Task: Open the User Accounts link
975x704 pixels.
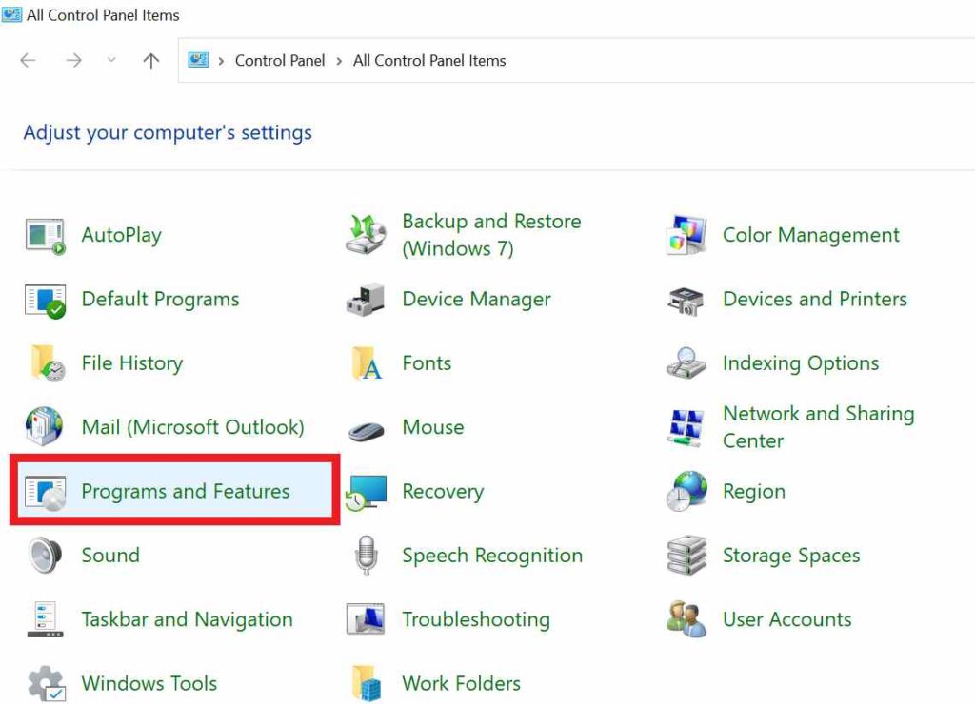Action: [x=786, y=619]
